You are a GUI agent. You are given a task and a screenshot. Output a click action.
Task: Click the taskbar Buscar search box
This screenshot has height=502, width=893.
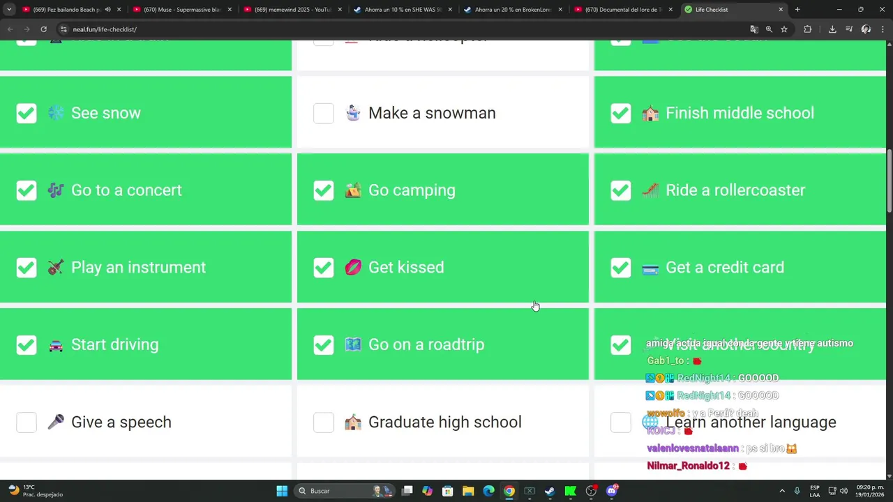pos(343,491)
